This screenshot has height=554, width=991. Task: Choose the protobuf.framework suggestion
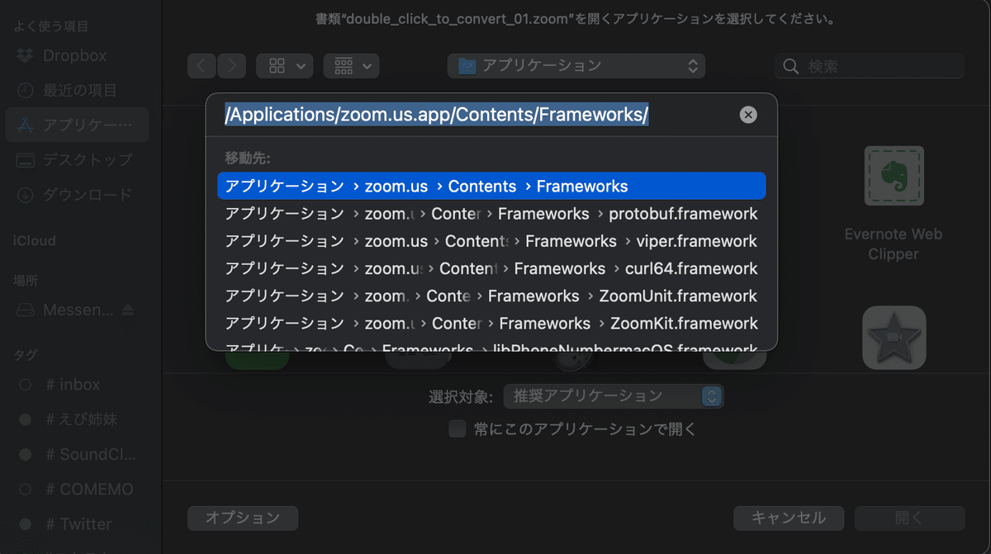[491, 214]
